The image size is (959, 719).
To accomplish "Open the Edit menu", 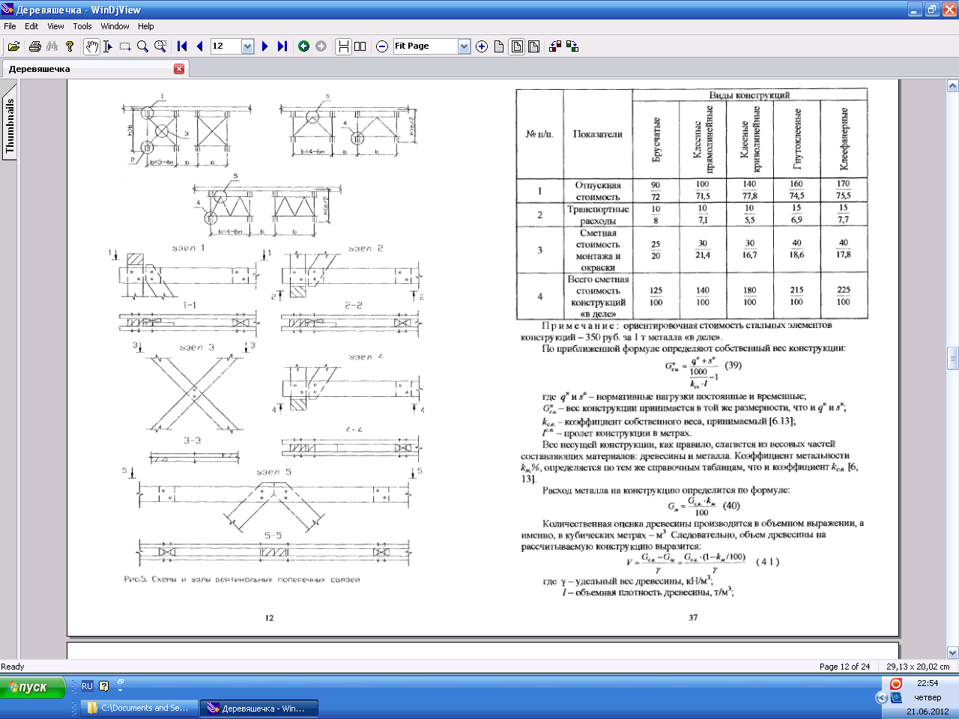I will tap(31, 26).
